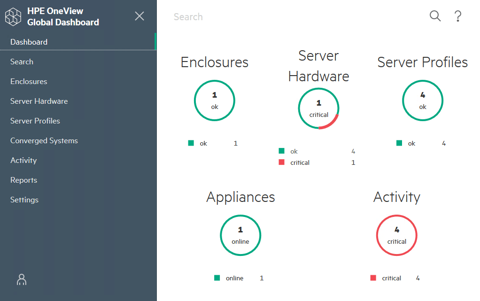
Task: Open help with the question mark icon
Action: (458, 16)
